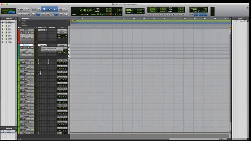The image size is (251, 141).
Task: Open the FullKit track input selector
Action: [x=60, y=60]
